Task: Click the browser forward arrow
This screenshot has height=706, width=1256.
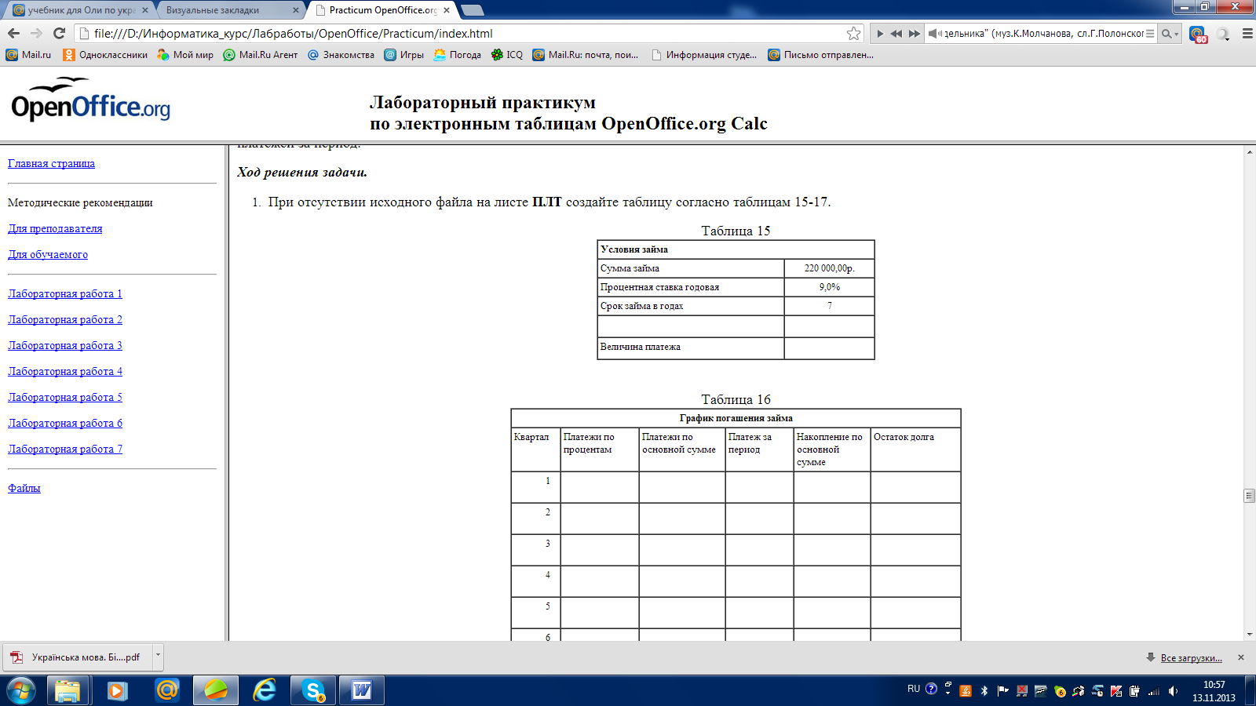Action: pos(36,33)
